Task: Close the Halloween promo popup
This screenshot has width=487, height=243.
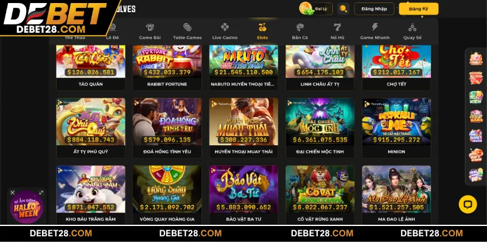Action: [x=12, y=193]
